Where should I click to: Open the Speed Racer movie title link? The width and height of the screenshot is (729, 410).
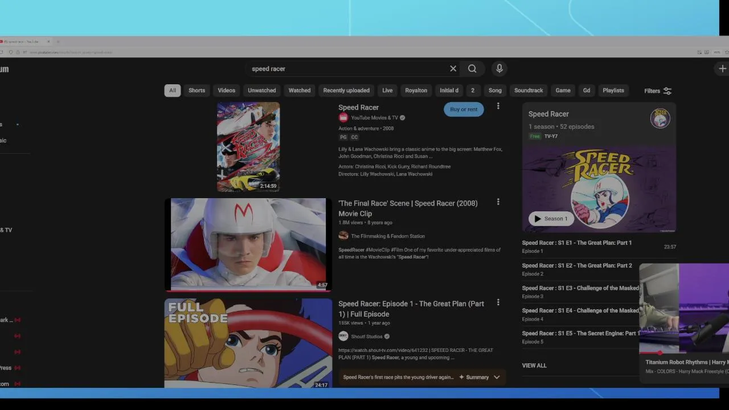pyautogui.click(x=358, y=107)
